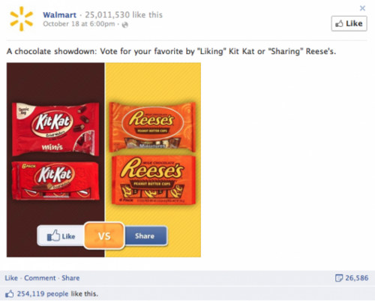This screenshot has height=301, width=375.
Task: Click the Comment link below the photo
Action: [40, 278]
